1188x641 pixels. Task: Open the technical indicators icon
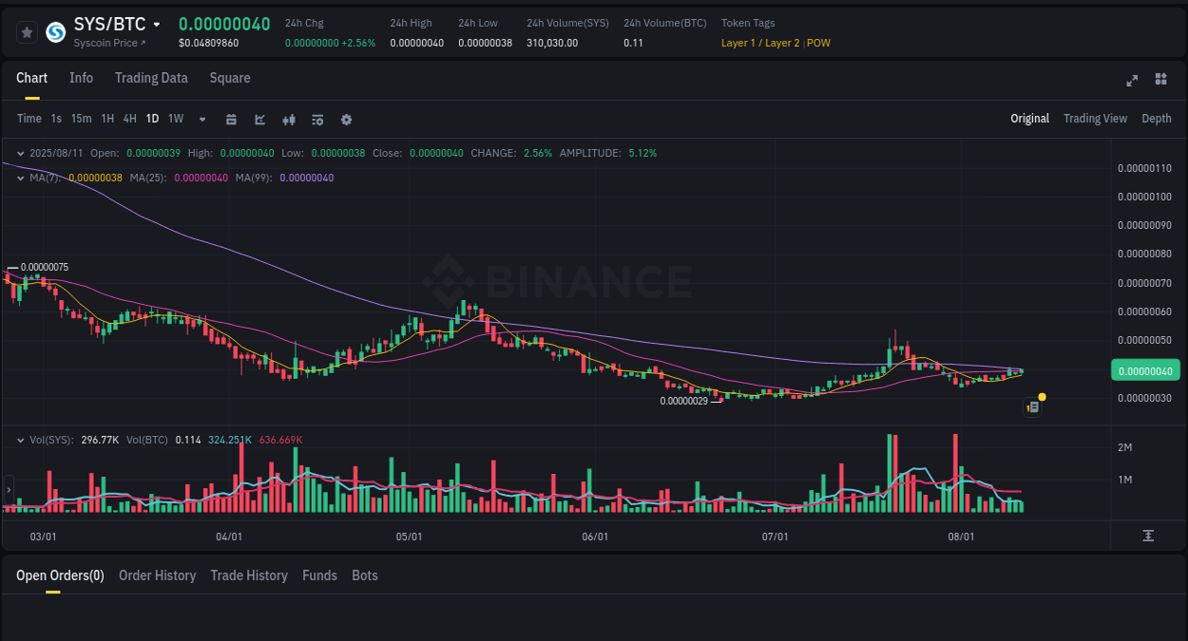(316, 119)
